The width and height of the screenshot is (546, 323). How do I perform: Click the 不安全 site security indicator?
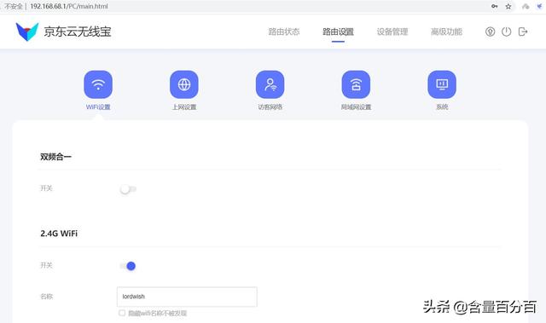point(14,6)
